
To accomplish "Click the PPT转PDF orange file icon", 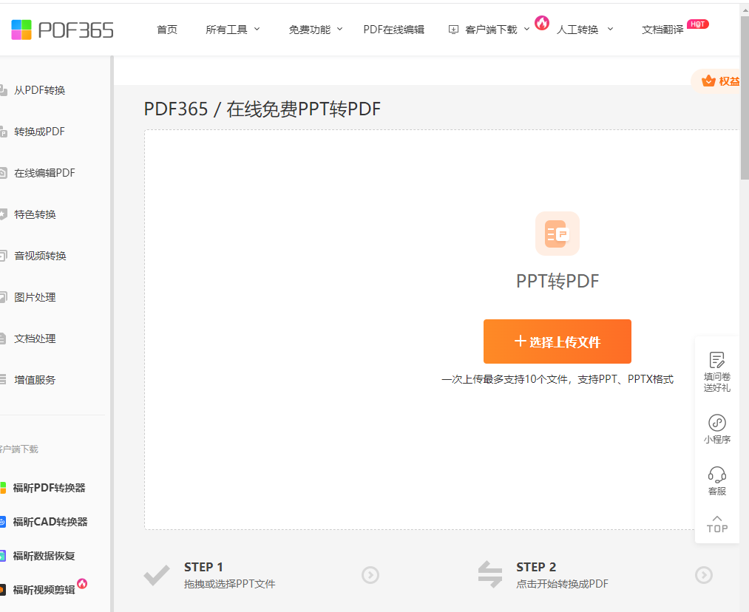I will [557, 234].
